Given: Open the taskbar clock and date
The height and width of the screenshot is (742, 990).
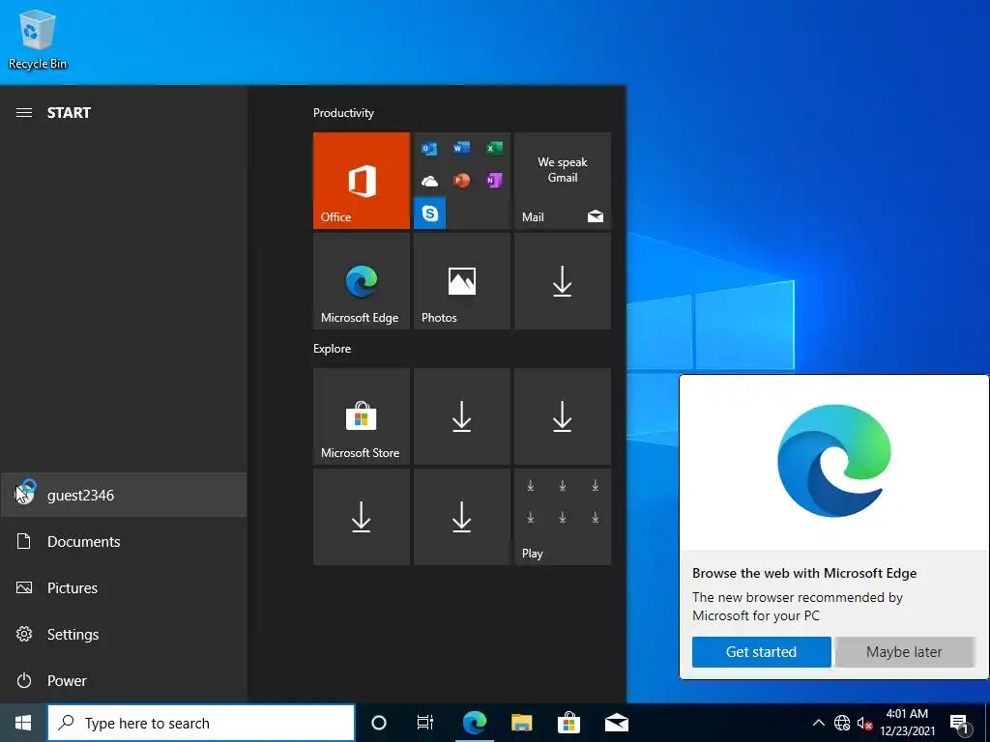Looking at the screenshot, I should [x=907, y=723].
